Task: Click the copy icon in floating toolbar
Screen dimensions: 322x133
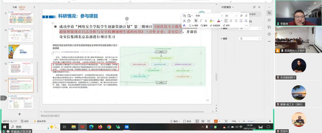Action: point(184,16)
